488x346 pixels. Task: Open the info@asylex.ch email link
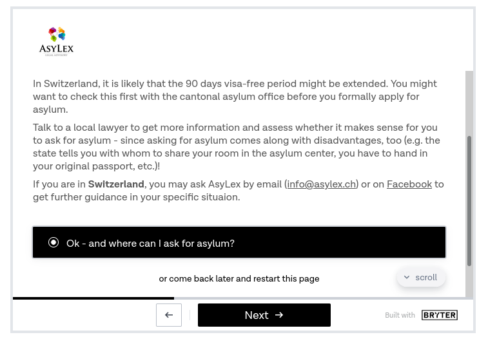(x=321, y=184)
